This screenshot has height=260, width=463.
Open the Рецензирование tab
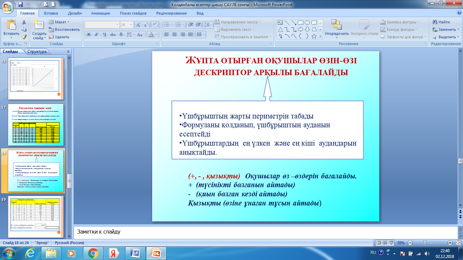(x=172, y=13)
